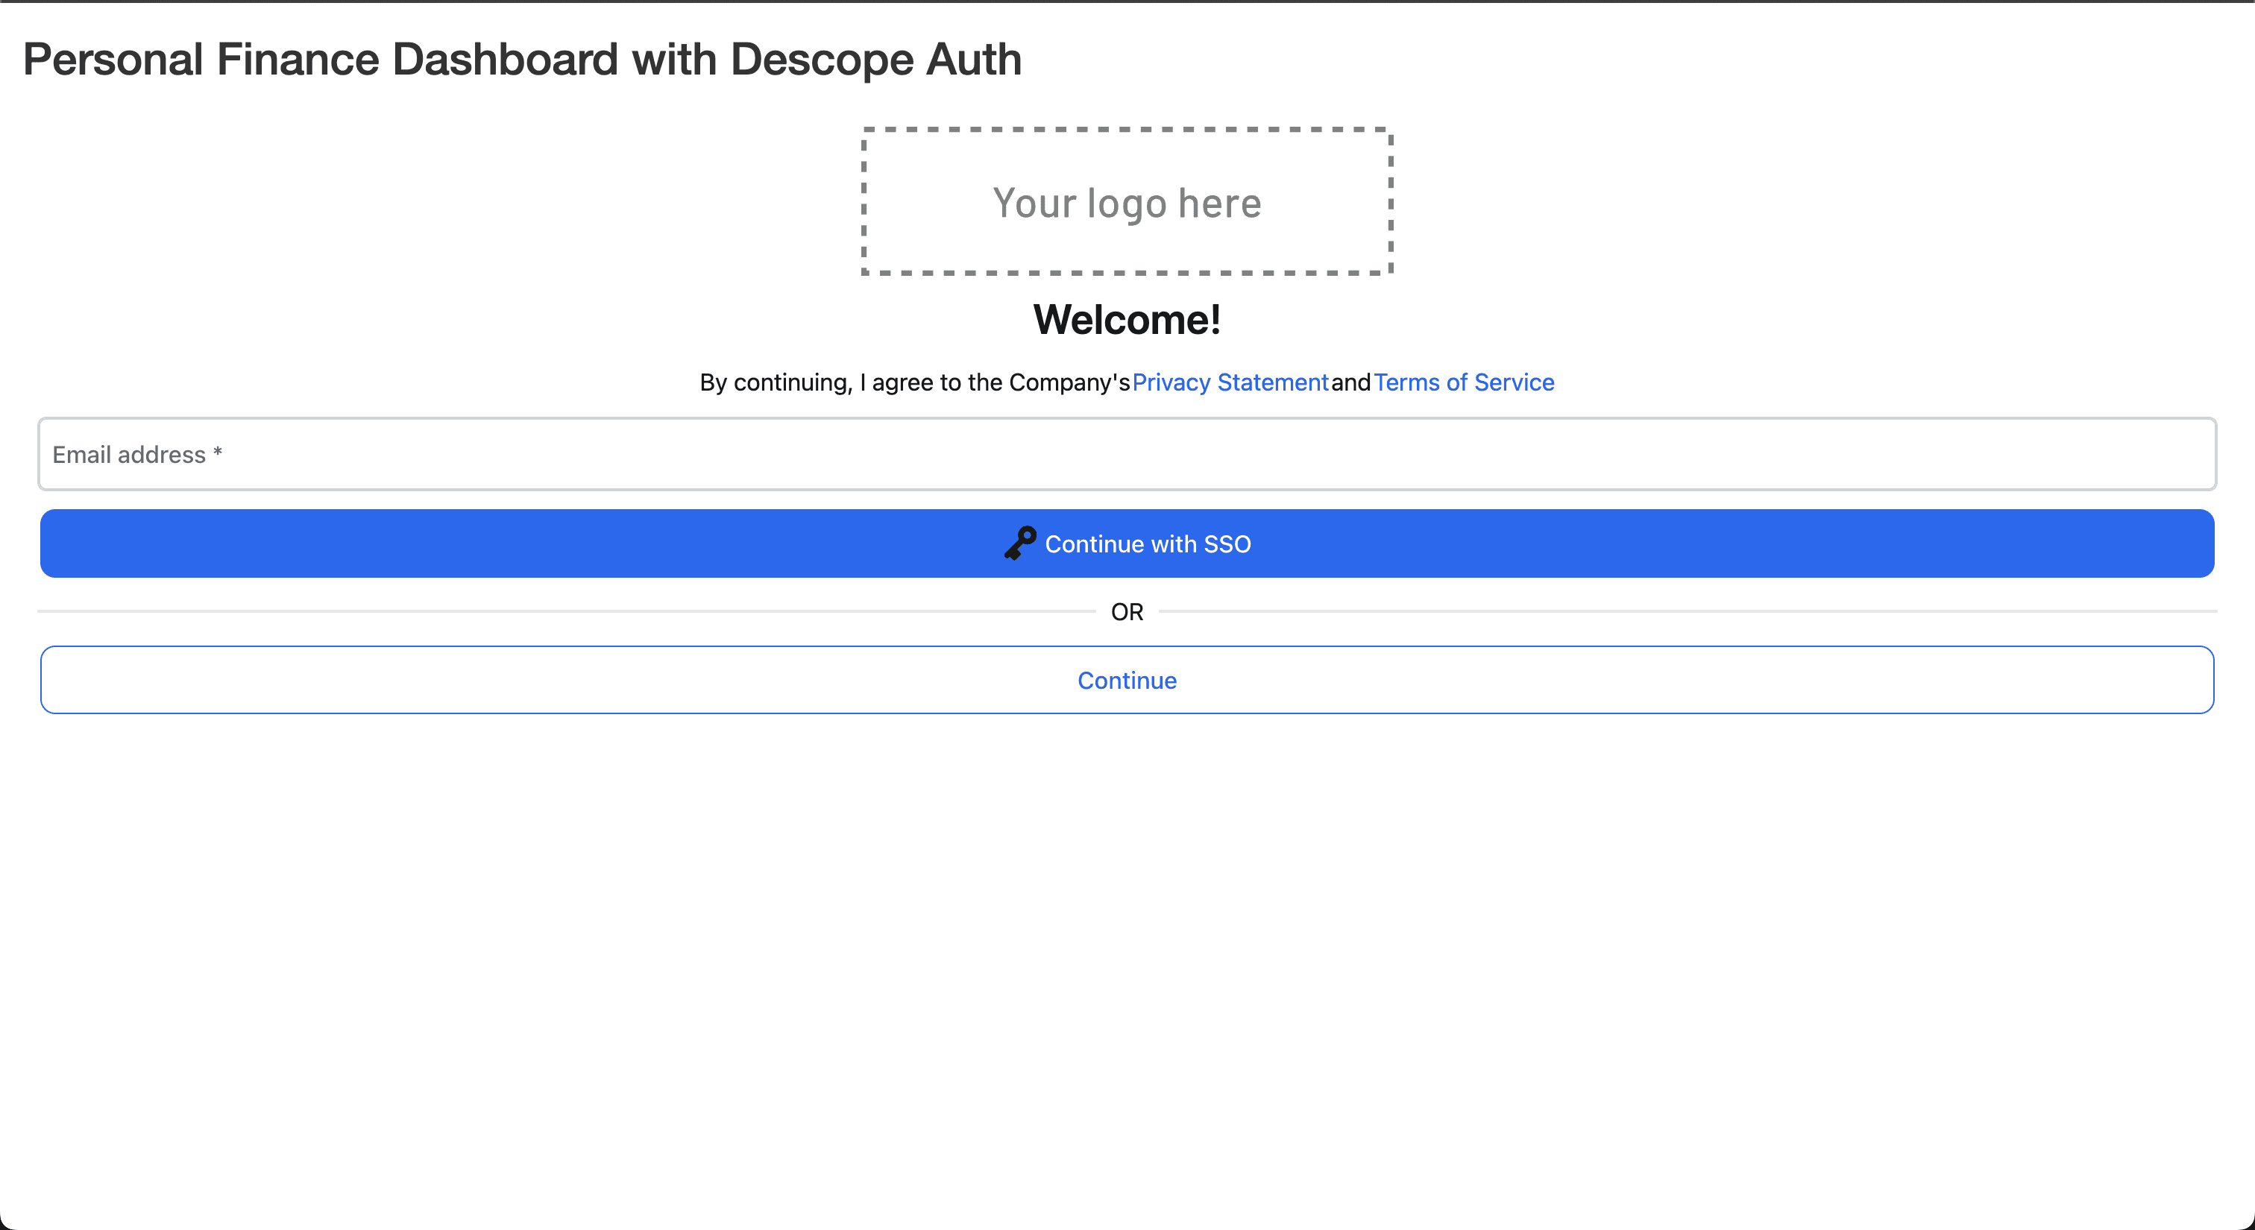Screen dimensions: 2255x1230
Task: Click the OR divider label
Action: click(1127, 611)
